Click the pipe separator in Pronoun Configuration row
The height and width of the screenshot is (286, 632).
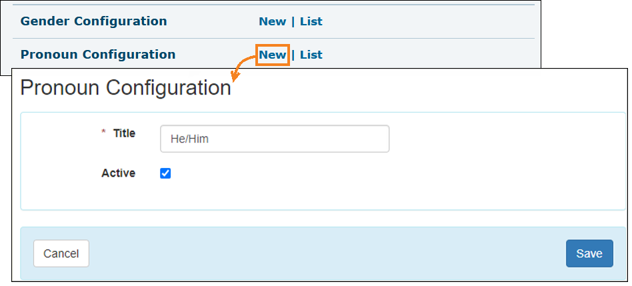tap(293, 55)
